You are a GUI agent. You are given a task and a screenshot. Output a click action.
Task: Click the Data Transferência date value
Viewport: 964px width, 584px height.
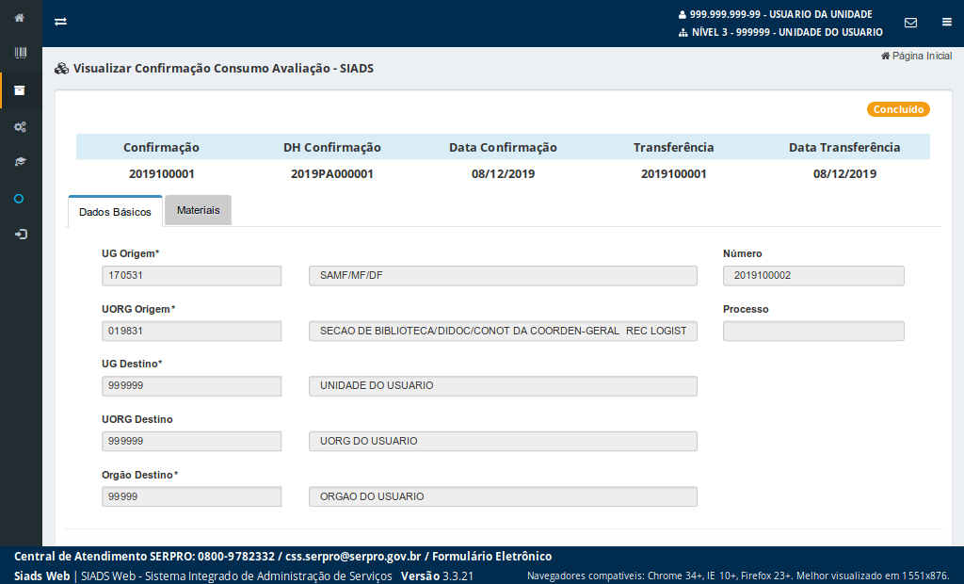pos(844,174)
